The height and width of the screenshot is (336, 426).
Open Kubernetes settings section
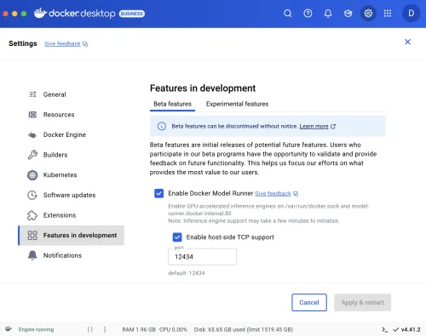[x=71, y=175]
